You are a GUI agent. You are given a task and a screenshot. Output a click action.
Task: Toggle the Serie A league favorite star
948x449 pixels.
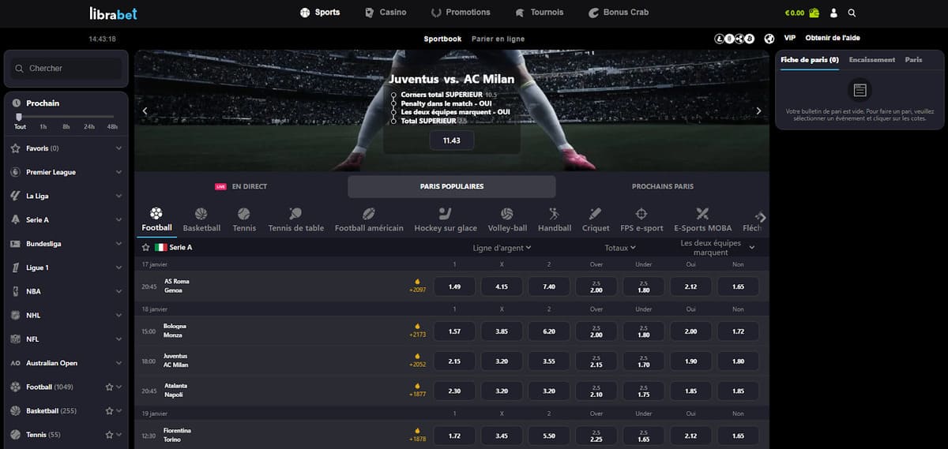click(146, 247)
